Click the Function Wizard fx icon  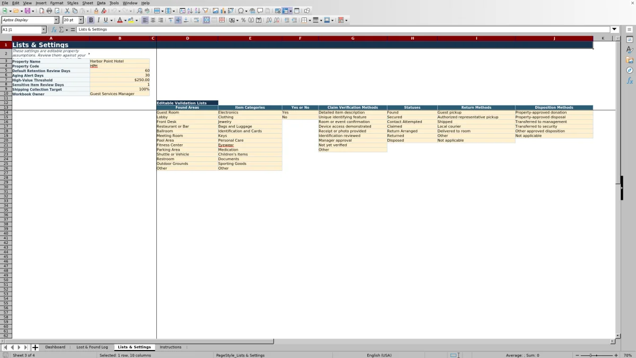point(54,30)
